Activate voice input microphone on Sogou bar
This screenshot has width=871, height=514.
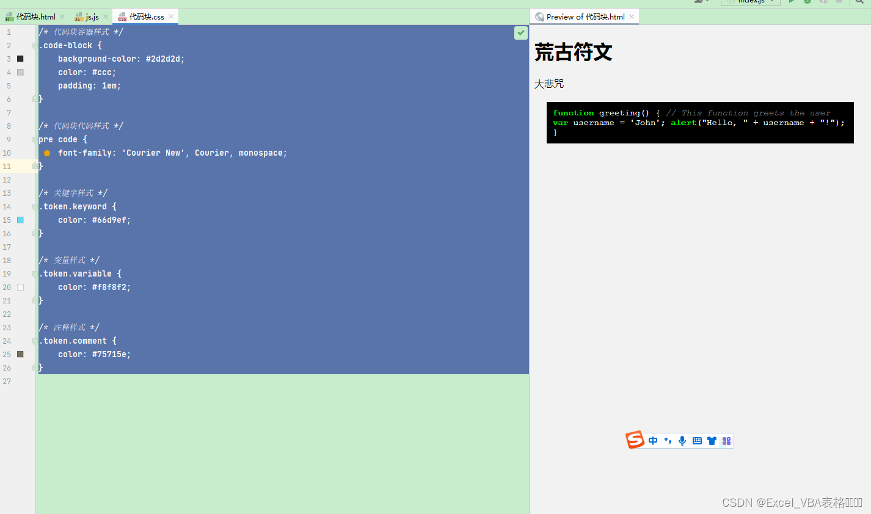coord(682,440)
